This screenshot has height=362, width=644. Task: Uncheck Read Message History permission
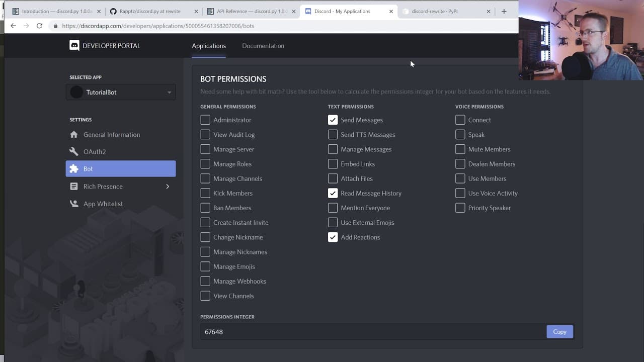pyautogui.click(x=333, y=193)
